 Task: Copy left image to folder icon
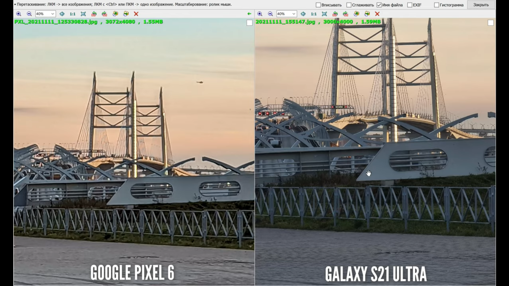click(x=115, y=14)
